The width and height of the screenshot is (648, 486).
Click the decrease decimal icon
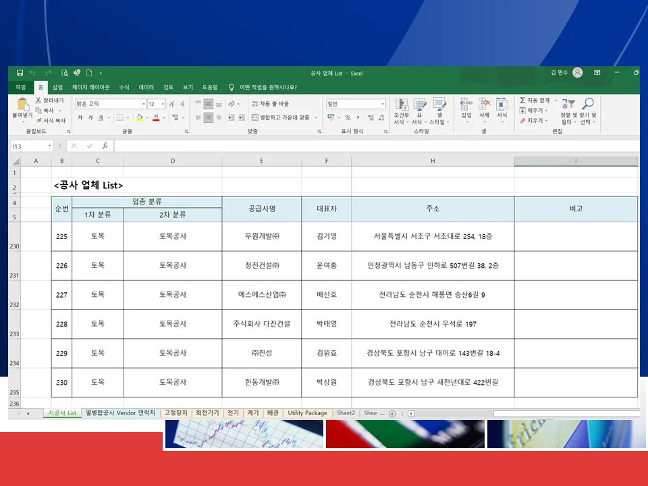click(381, 117)
